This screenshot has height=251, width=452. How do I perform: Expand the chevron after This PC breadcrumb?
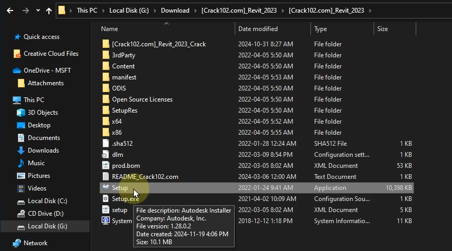(x=104, y=11)
